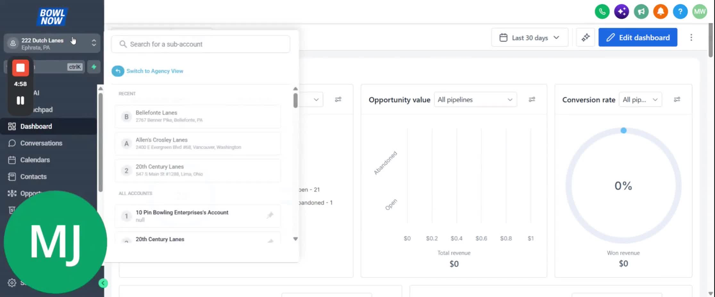Open the blue help question mark

(680, 12)
